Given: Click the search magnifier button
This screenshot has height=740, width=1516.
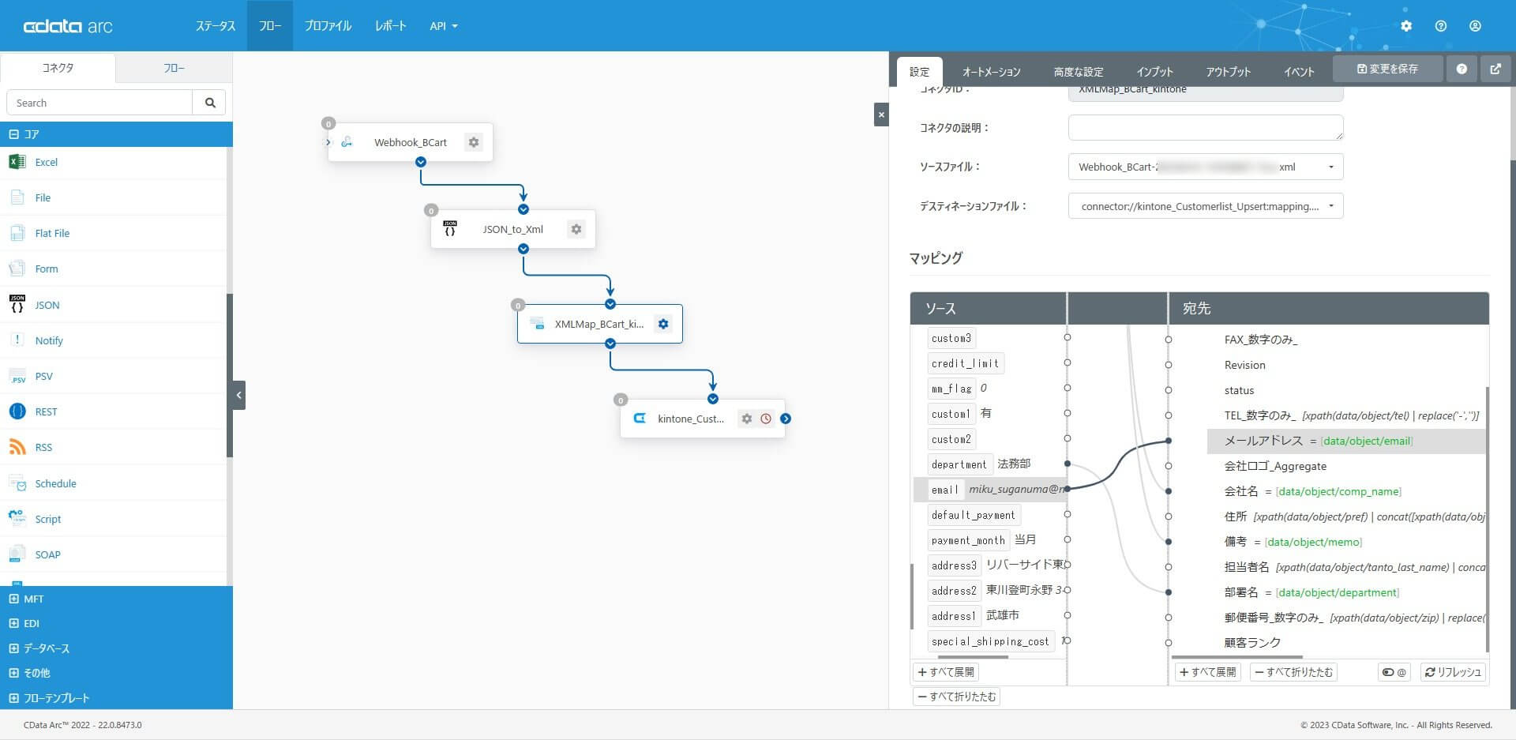Looking at the screenshot, I should [210, 103].
